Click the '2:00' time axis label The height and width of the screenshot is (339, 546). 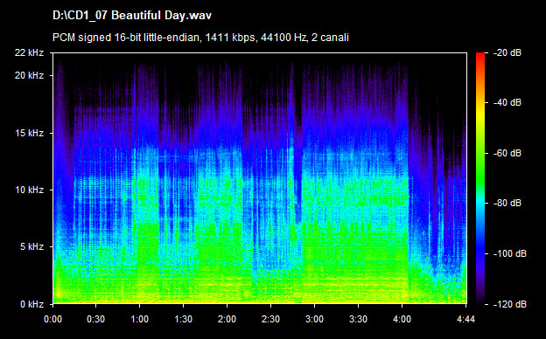point(227,319)
